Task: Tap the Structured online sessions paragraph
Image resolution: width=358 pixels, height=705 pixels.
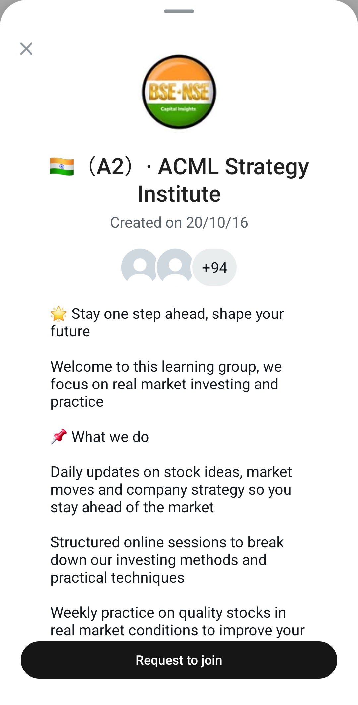Action: click(x=167, y=560)
